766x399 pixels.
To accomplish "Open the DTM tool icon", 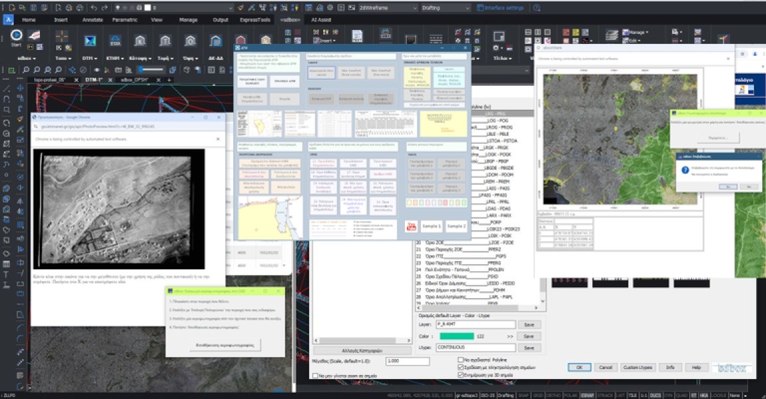I will point(88,41).
